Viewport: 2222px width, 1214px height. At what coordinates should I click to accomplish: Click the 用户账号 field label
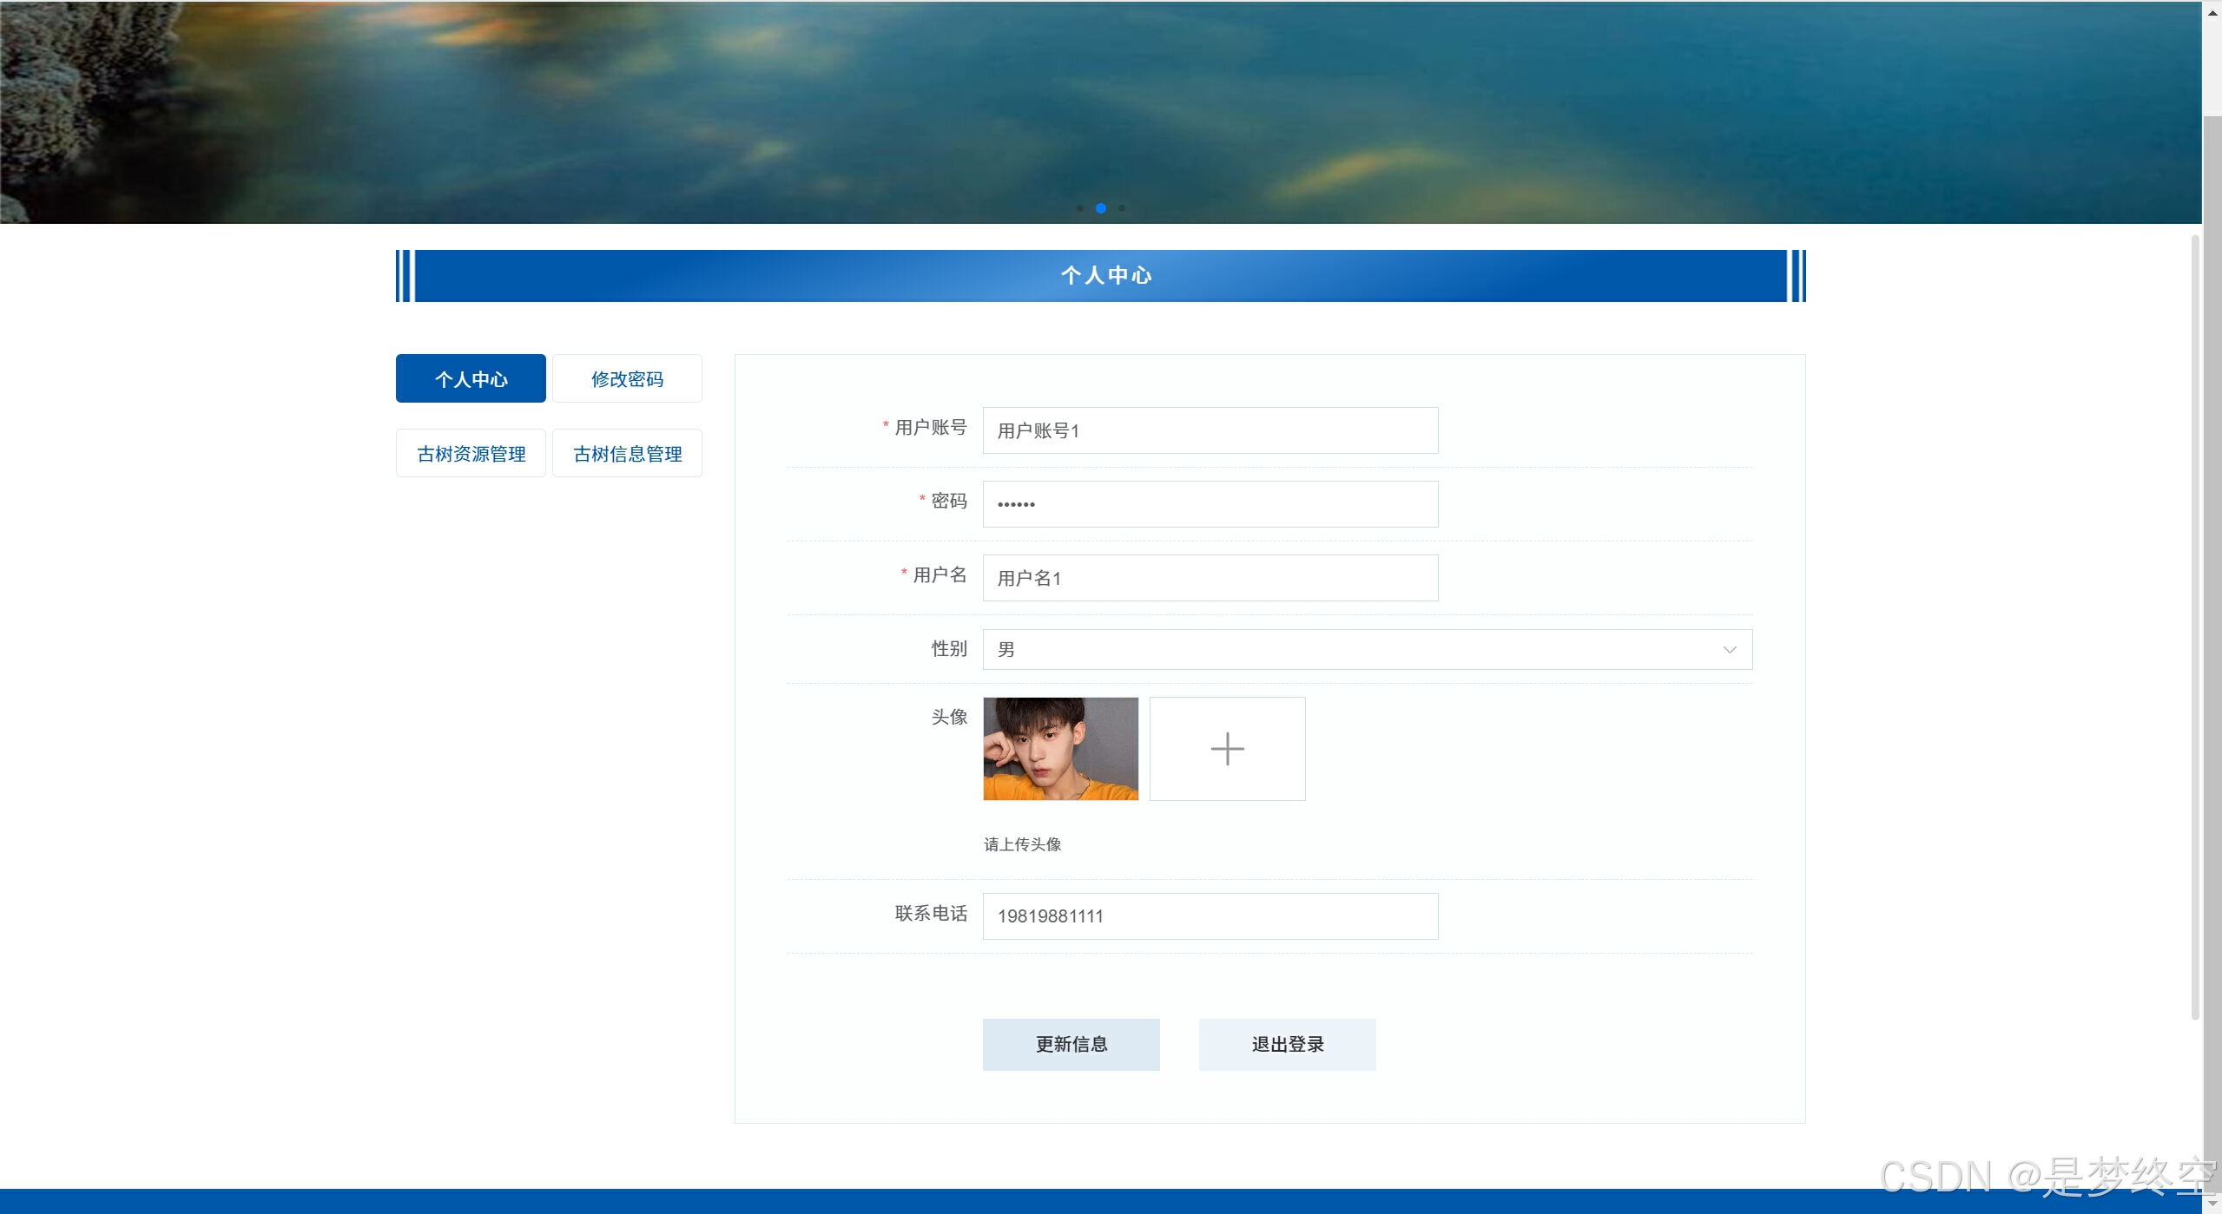point(930,427)
